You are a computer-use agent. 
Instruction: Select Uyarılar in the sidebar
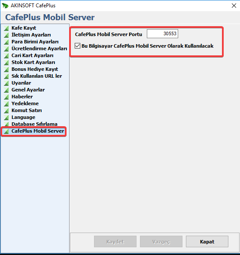[x=21, y=83]
